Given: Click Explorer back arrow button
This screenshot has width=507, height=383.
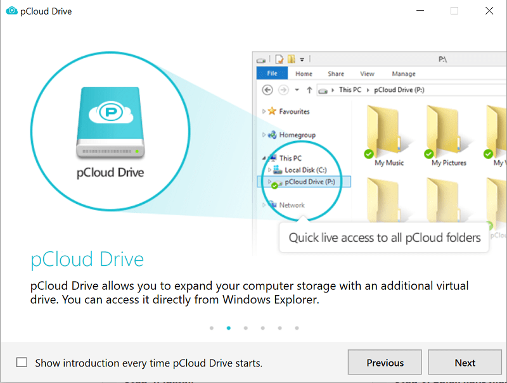Looking at the screenshot, I should coord(267,90).
